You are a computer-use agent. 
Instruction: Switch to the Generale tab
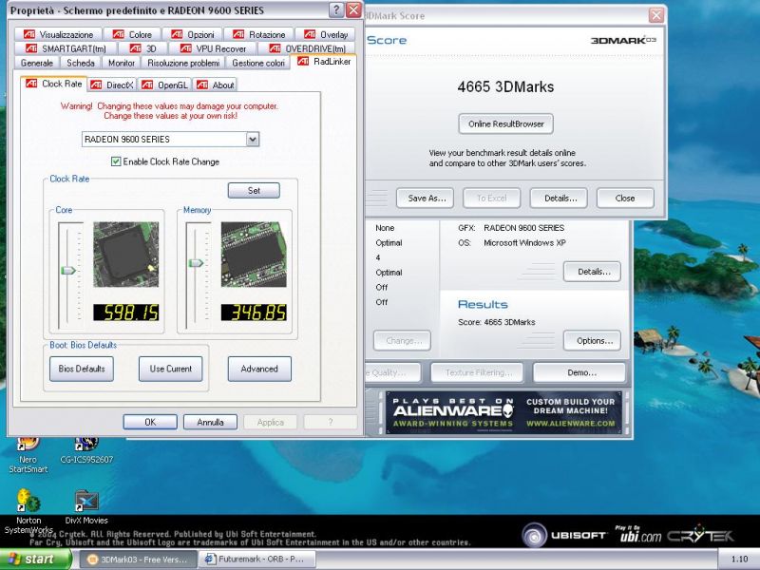coord(37,63)
